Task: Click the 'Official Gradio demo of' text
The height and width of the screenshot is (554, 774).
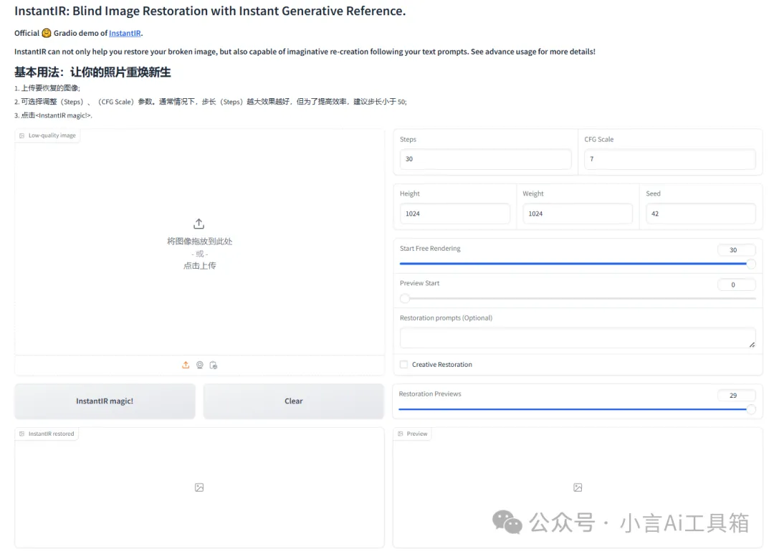Action: (61, 33)
